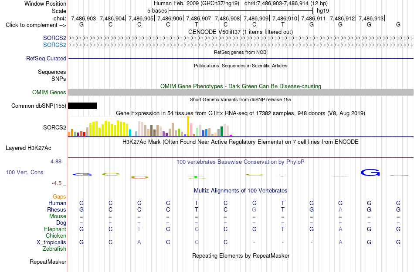Click the H3K27Ac Mark track title
This screenshot has width=414, height=272.
(x=241, y=142)
